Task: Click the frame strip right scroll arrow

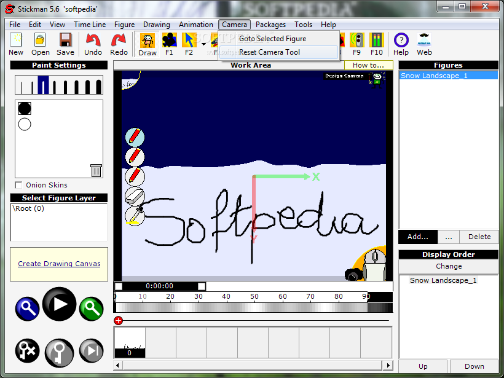Action: pyautogui.click(x=388, y=365)
